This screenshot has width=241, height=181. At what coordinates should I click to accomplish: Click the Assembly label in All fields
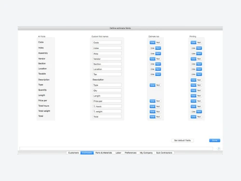[x=43, y=53]
